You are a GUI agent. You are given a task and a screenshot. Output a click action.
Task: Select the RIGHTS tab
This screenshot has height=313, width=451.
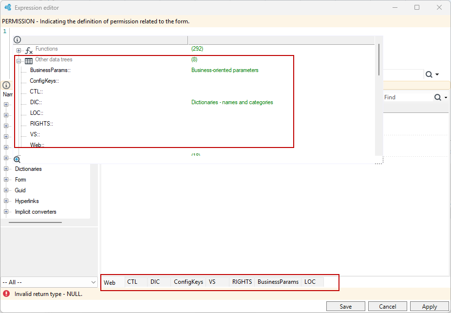click(242, 282)
